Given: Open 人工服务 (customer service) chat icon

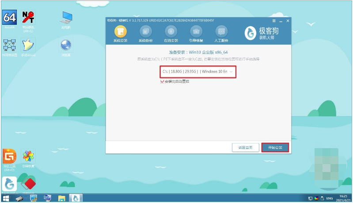Looking at the screenshot, I should [x=221, y=31].
